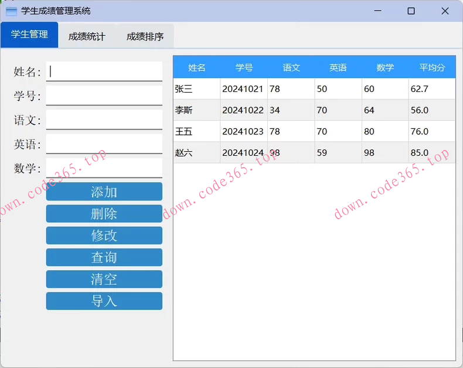Hit the 修改 button

[x=104, y=236]
